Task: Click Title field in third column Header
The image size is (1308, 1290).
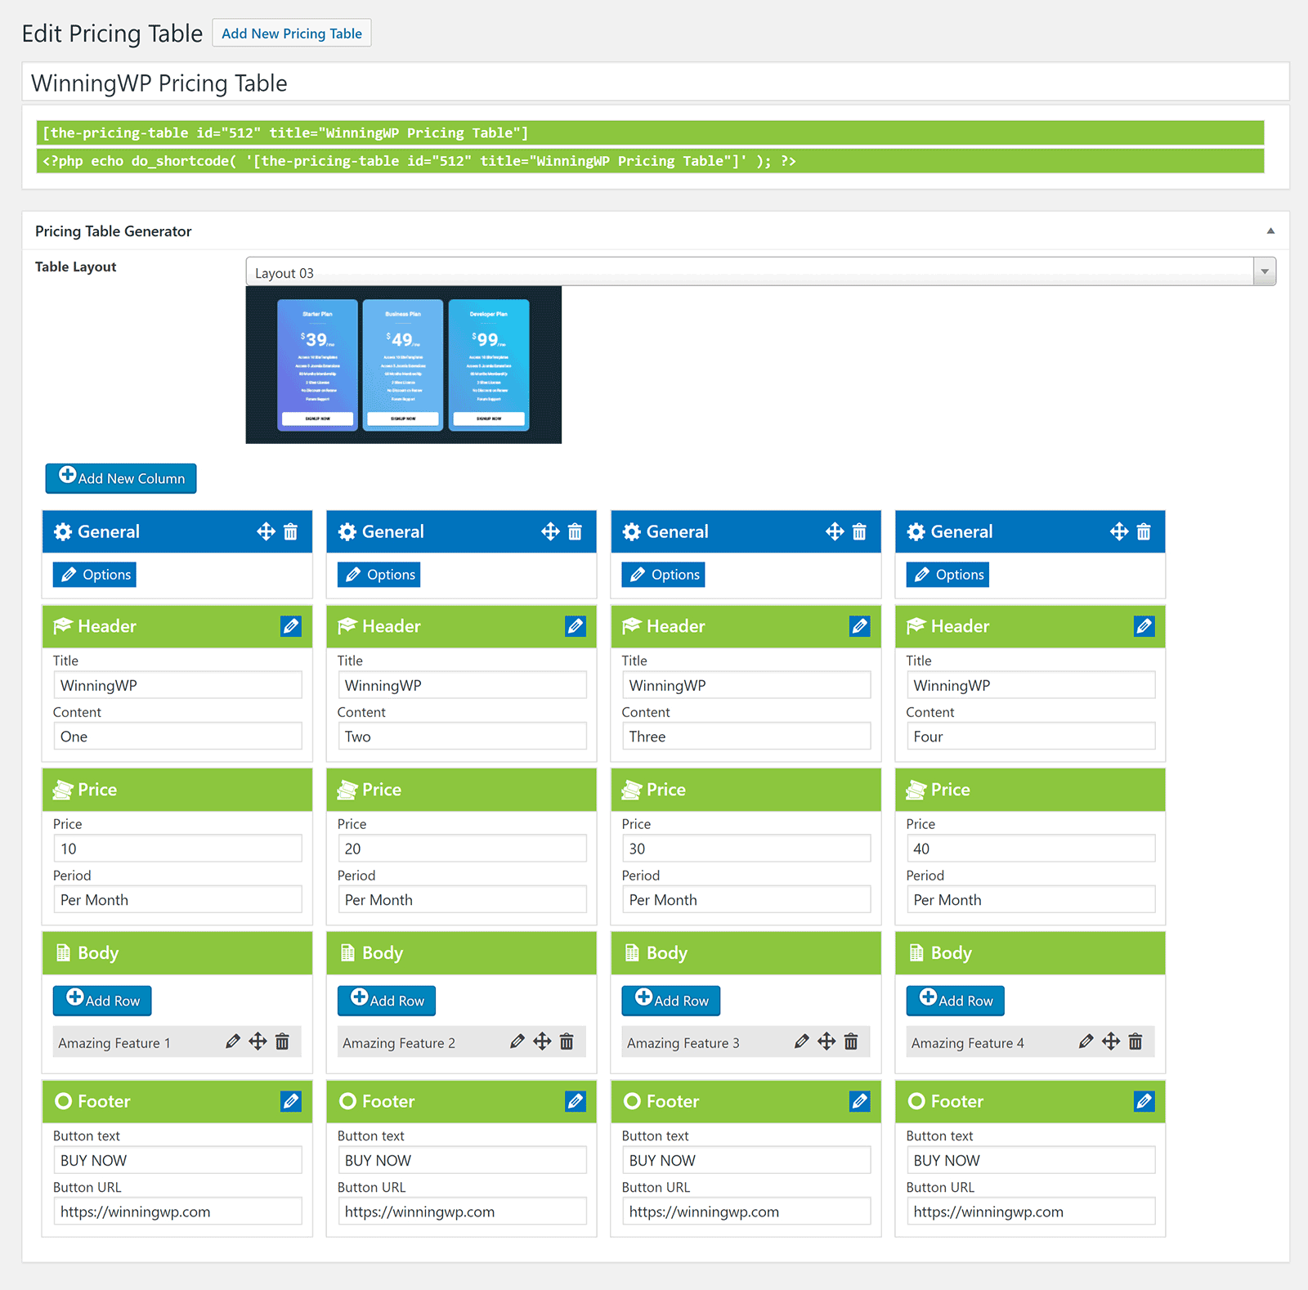Action: [x=746, y=685]
